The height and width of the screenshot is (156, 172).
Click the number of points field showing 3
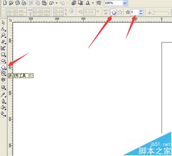pyautogui.click(x=134, y=12)
